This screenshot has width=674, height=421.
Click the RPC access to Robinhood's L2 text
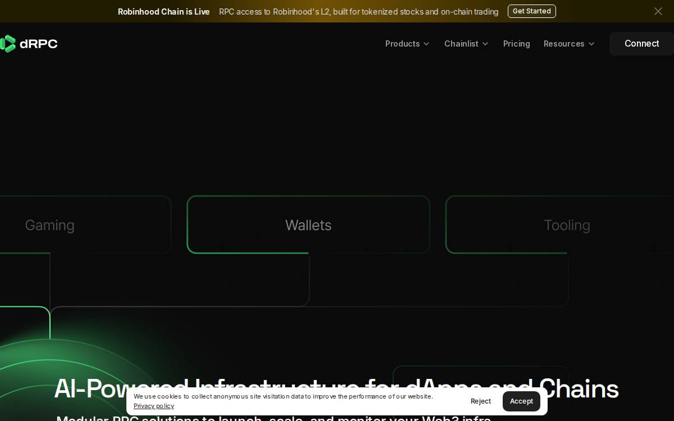(358, 12)
